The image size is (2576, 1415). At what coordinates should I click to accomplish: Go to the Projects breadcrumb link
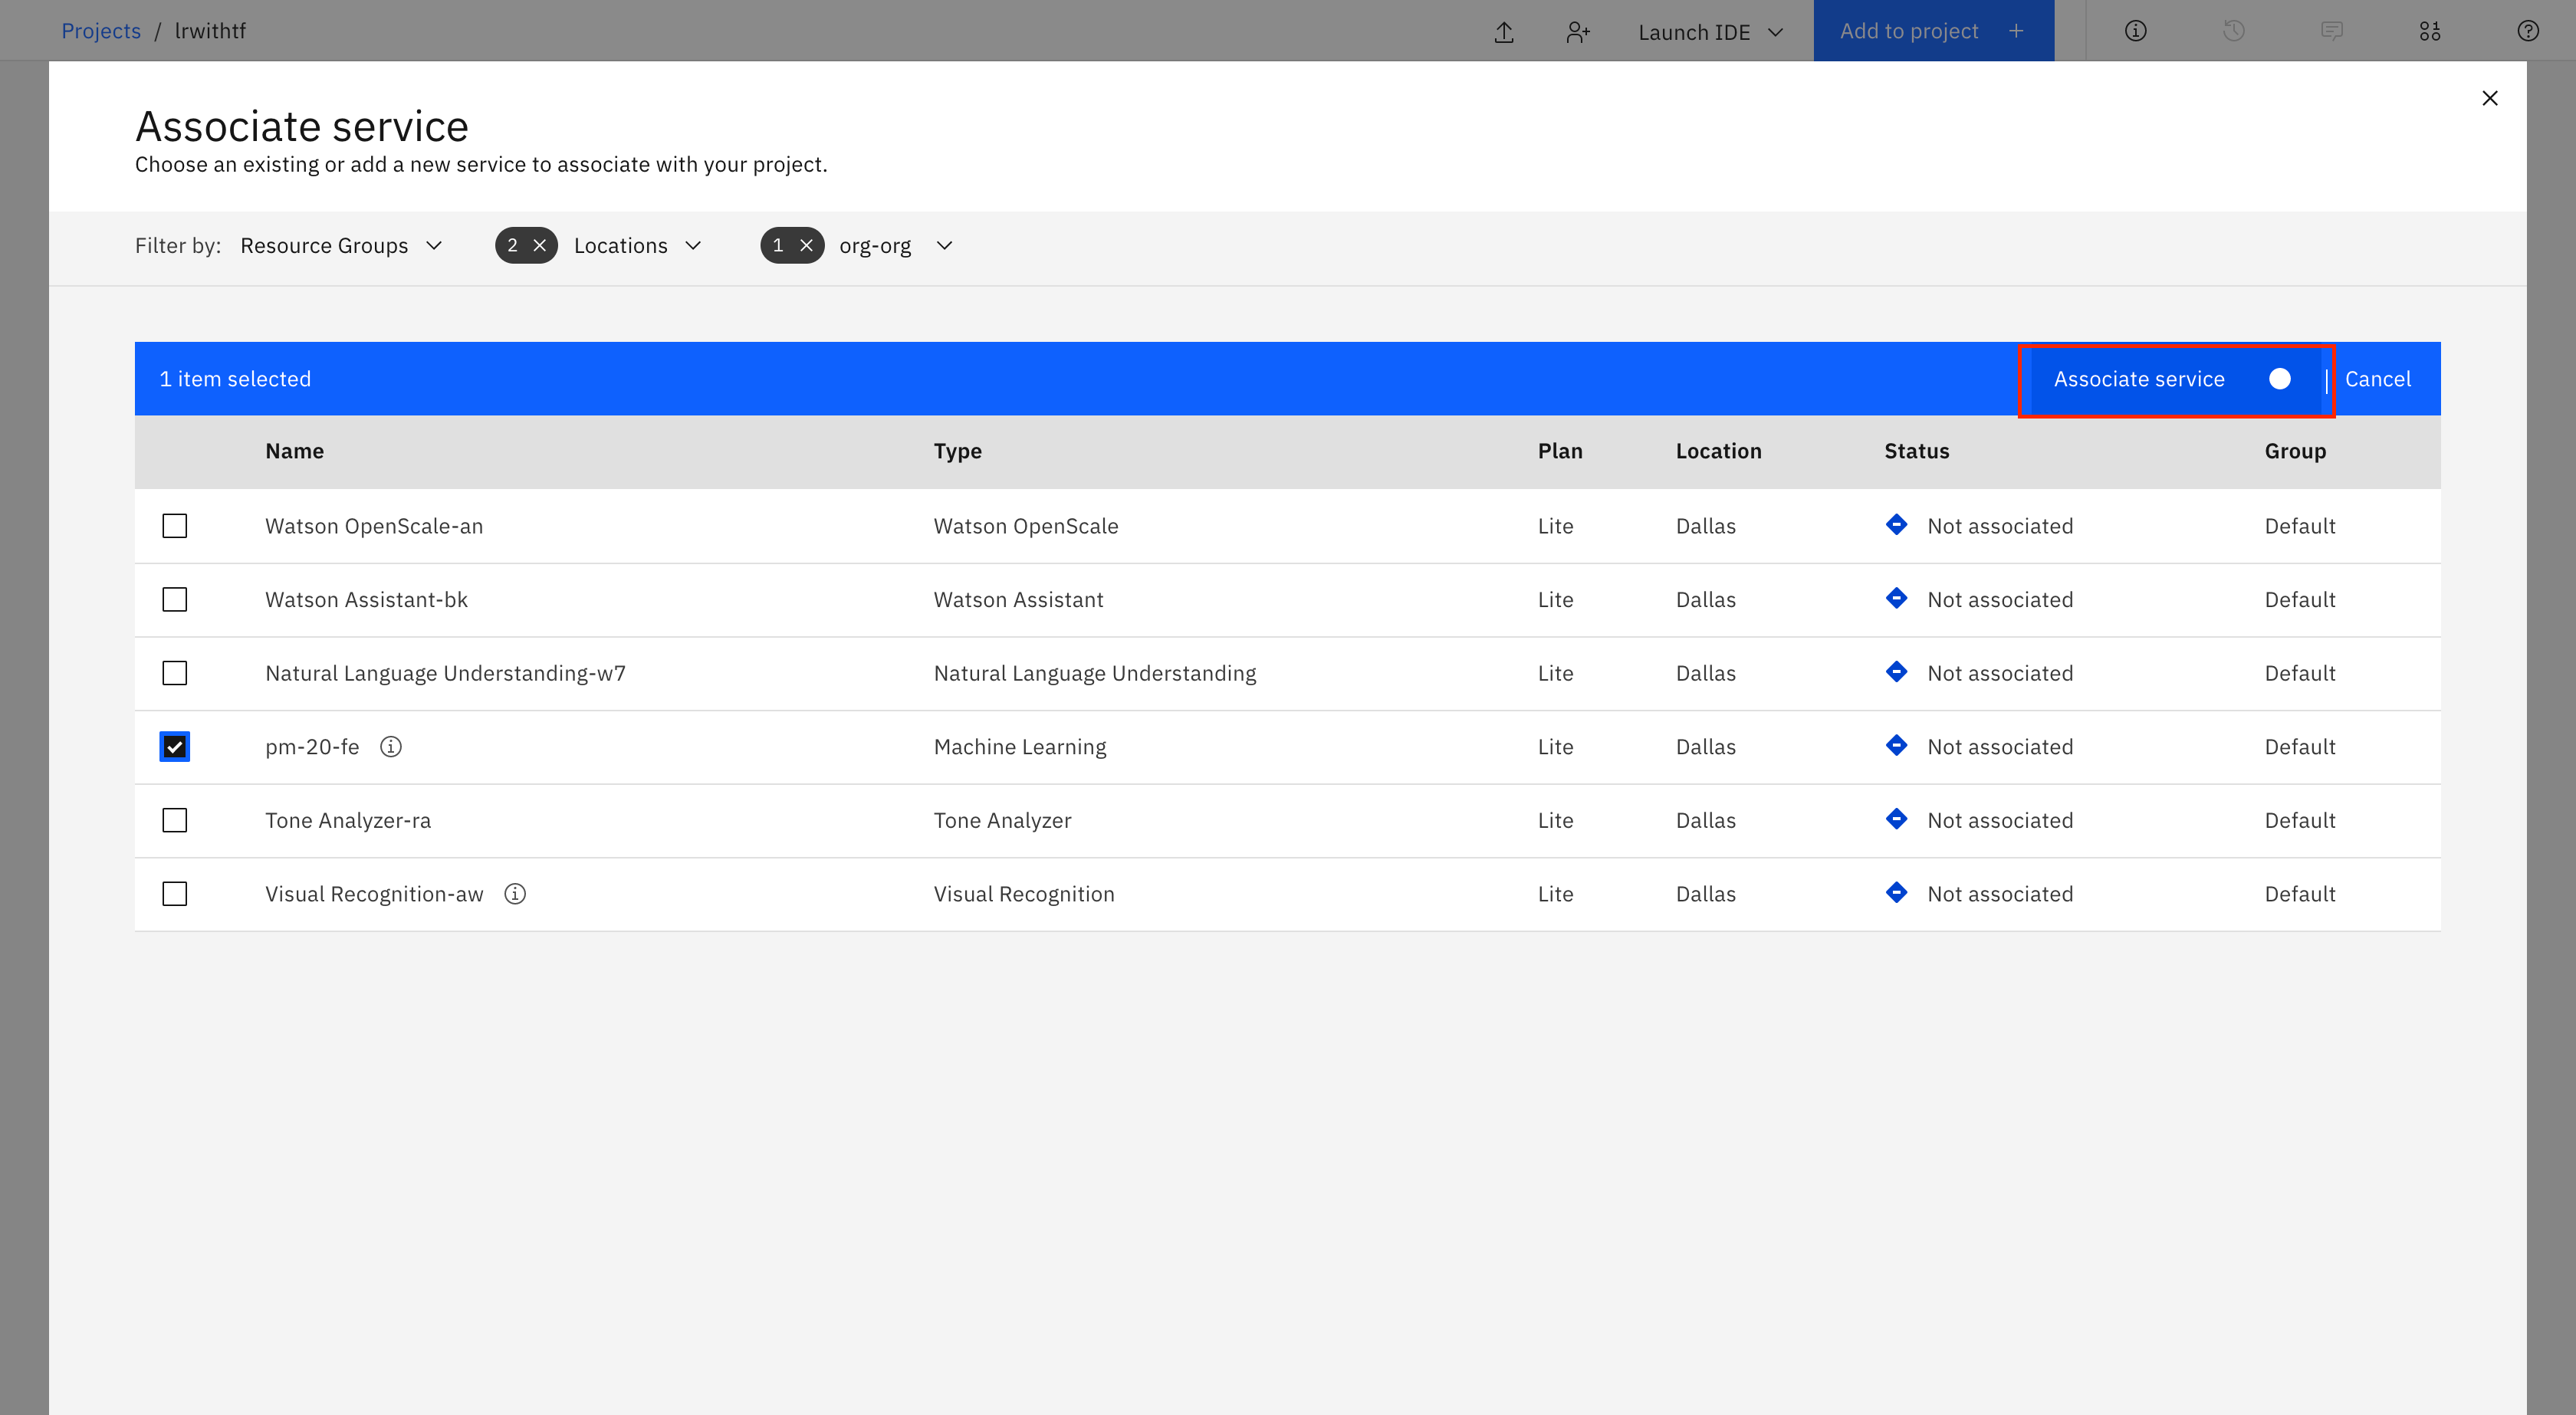coord(101,31)
